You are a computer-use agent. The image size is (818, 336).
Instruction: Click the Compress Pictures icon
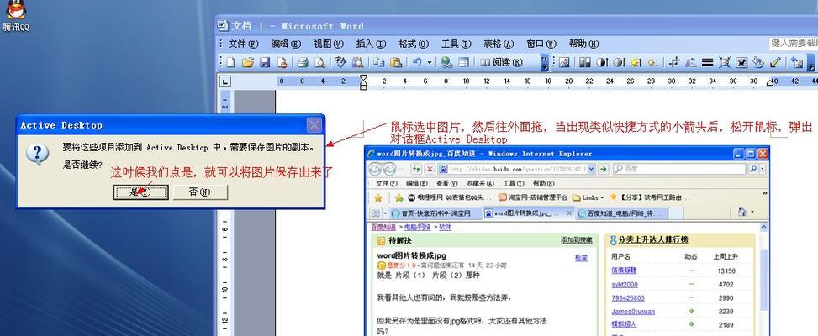click(725, 62)
